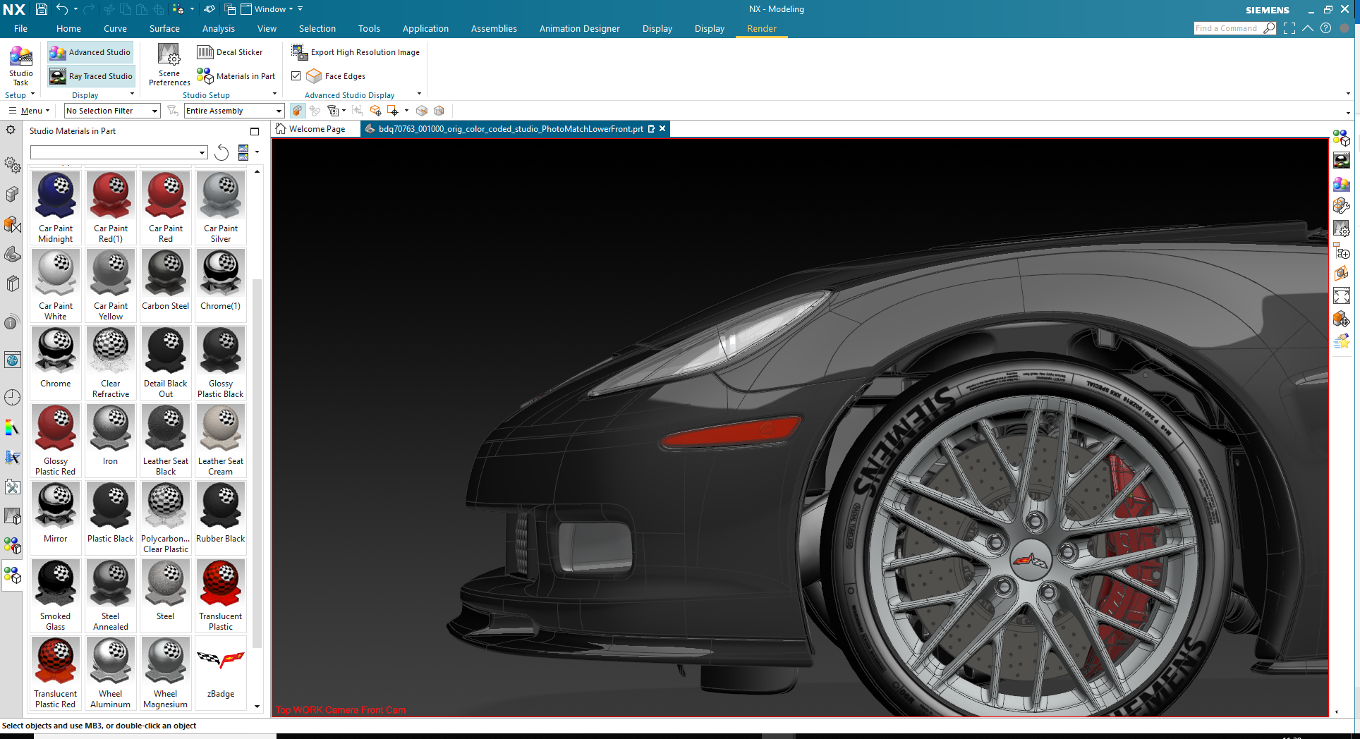
Task: Click the undo arrow icon
Action: pyautogui.click(x=62, y=9)
